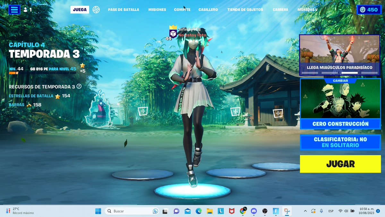Select the JUEGA tab
This screenshot has width=385, height=217.
[x=80, y=10]
